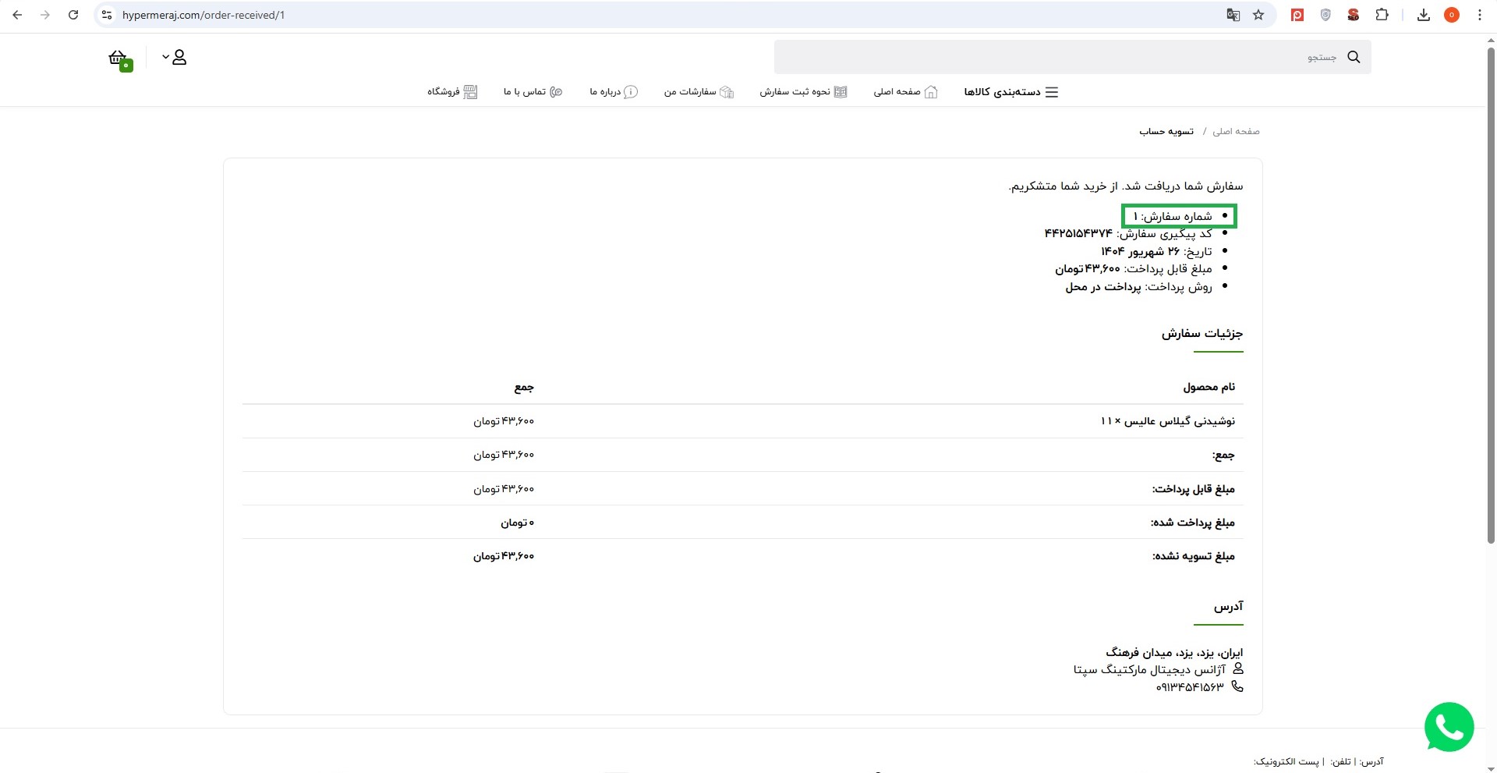Open the shopping cart basket icon
The height and width of the screenshot is (773, 1497).
(x=119, y=59)
